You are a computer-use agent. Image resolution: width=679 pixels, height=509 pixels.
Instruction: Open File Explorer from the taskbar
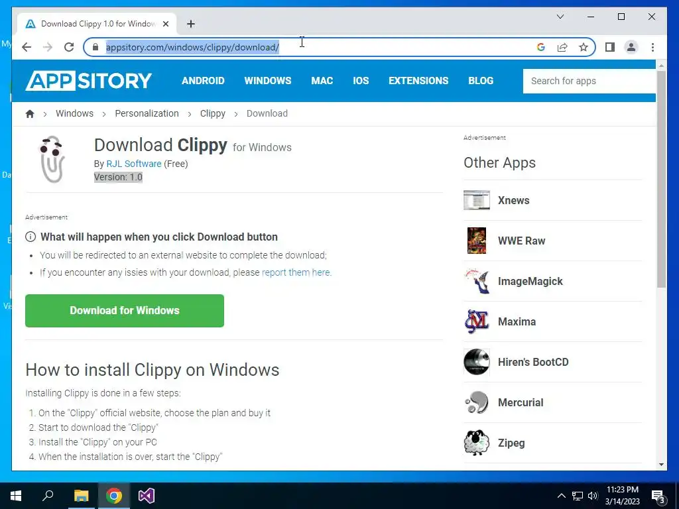coord(81,496)
